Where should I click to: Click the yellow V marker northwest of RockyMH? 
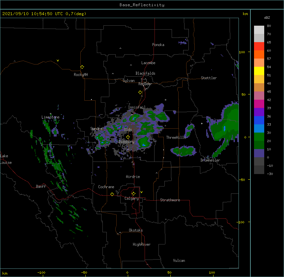[x=58, y=61]
